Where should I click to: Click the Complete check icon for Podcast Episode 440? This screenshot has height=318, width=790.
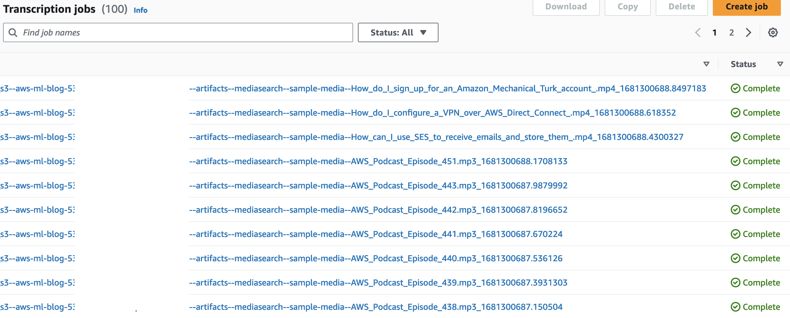[x=735, y=258]
